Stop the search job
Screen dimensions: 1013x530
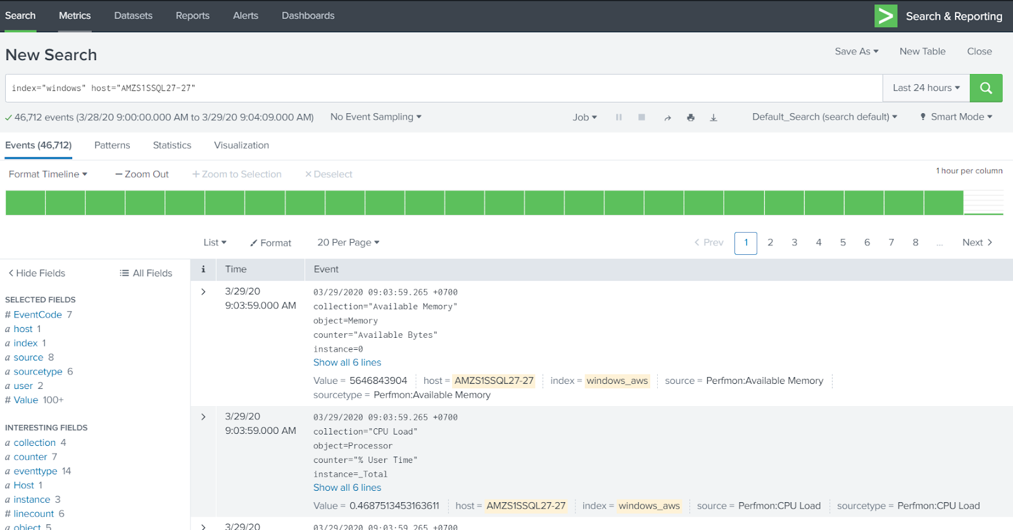pyautogui.click(x=641, y=118)
